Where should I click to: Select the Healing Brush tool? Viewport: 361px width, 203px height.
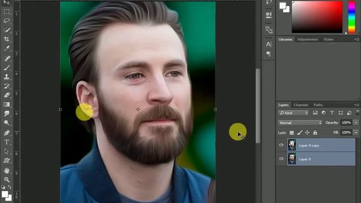click(7, 58)
